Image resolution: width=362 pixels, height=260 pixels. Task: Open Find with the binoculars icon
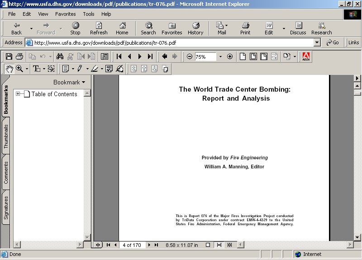pos(60,56)
